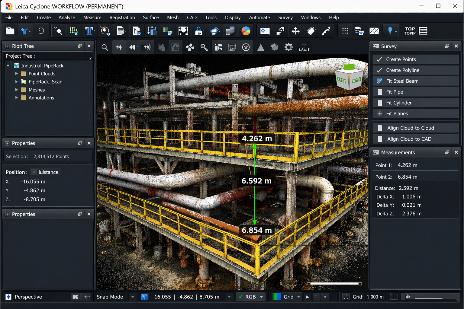Toggle Create Points checkmark in Survey
Screen dimensions: 464x309
pos(379,59)
